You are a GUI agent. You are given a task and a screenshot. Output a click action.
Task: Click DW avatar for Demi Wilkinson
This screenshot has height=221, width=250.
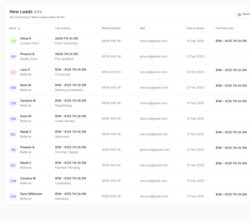13,196
